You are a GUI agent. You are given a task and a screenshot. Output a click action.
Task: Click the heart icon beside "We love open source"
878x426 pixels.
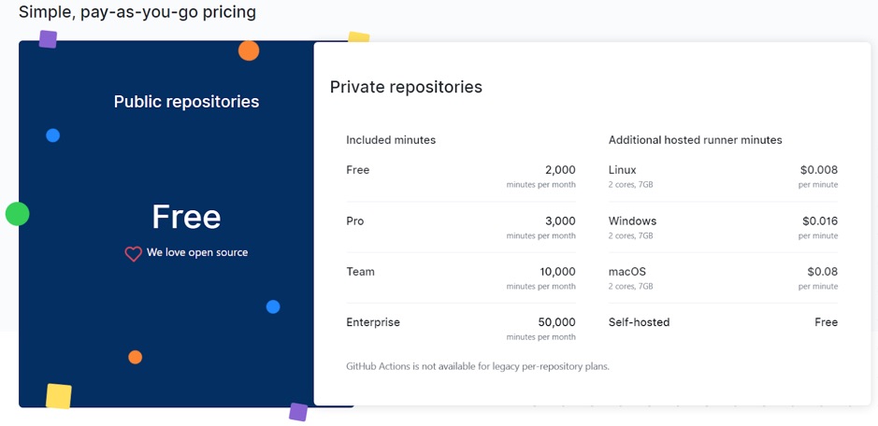[134, 253]
